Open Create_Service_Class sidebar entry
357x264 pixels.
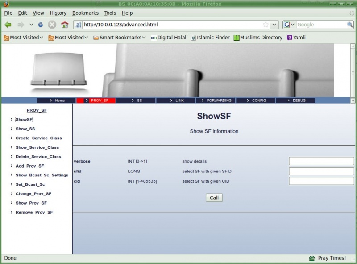point(39,138)
